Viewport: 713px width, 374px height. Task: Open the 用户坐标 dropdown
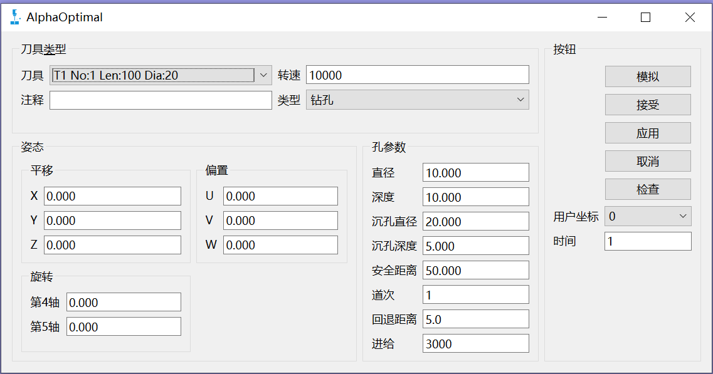click(x=648, y=216)
